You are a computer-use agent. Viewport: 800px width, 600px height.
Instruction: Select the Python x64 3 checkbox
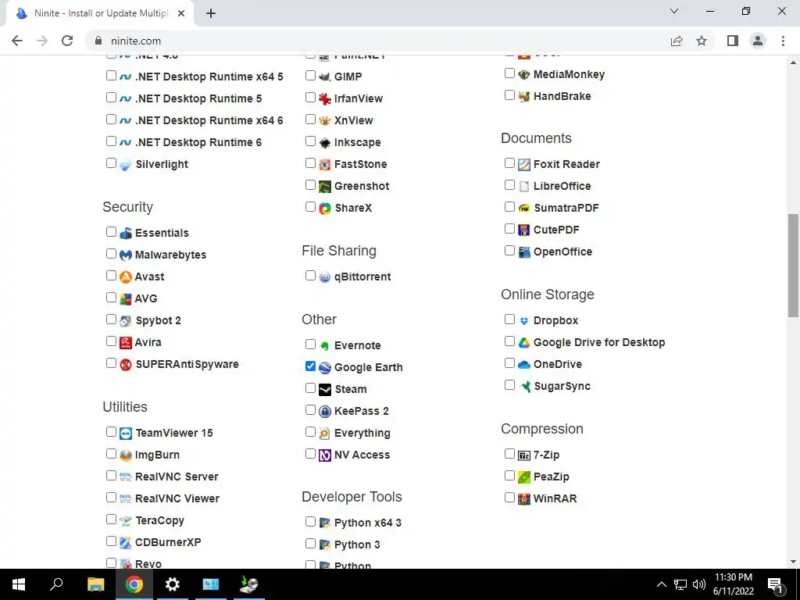pyautogui.click(x=310, y=521)
